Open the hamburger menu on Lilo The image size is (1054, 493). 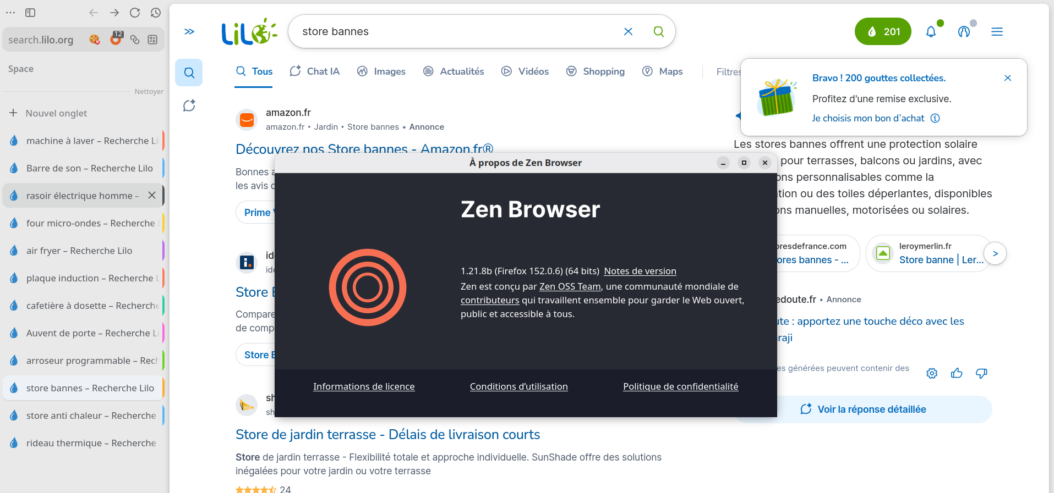pyautogui.click(x=997, y=32)
